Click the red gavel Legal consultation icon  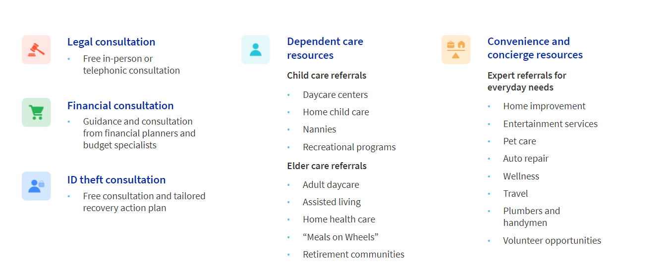click(x=36, y=49)
